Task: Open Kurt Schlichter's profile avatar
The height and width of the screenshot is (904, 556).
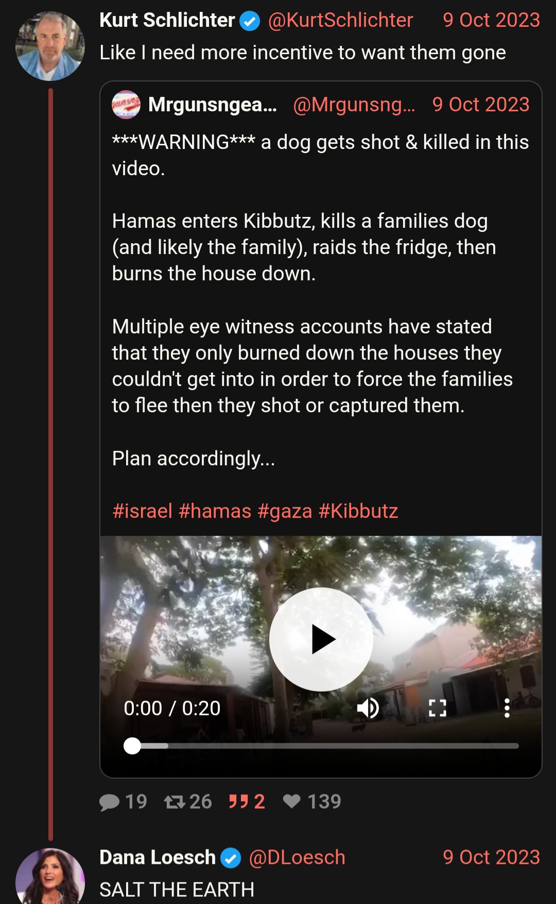Action: 50,46
